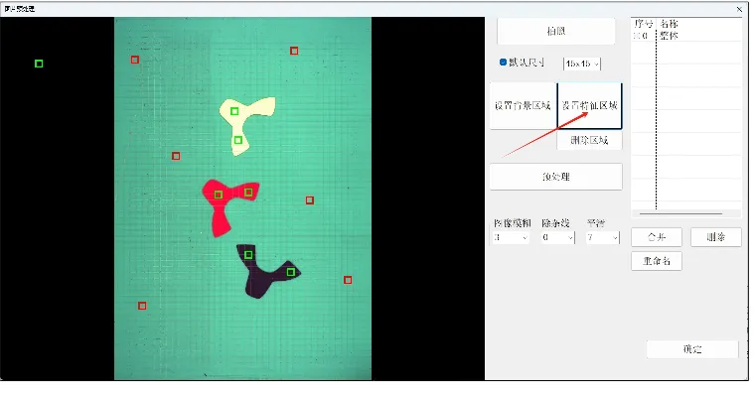Screen dimensions: 754x393
Task: Activate the 设置特征区域 button
Action: (589, 106)
